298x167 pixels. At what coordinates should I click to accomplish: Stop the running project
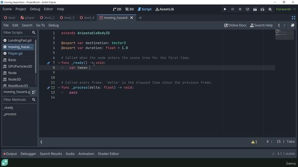(240, 9)
